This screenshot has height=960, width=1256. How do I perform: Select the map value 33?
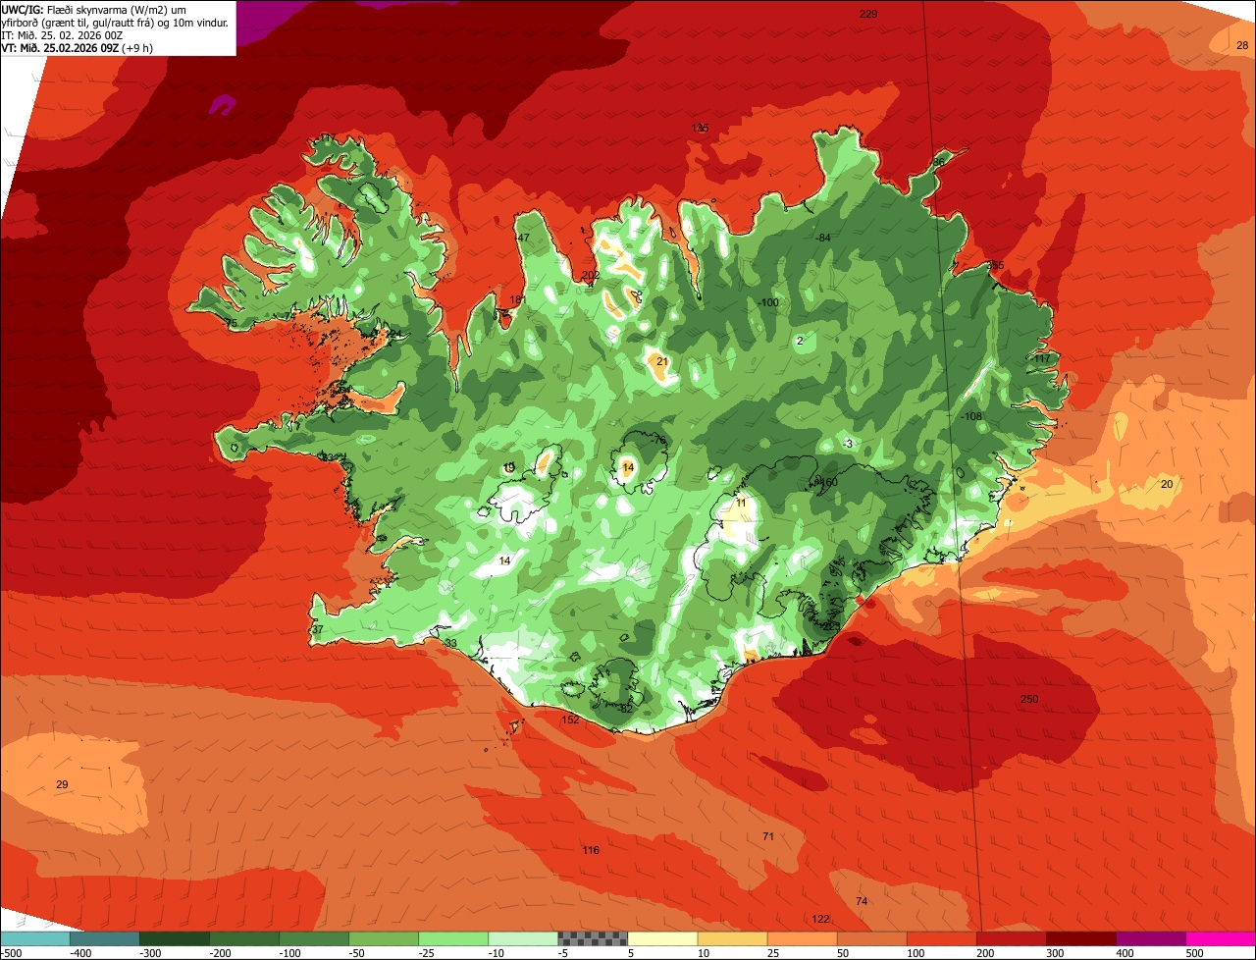pos(450,644)
